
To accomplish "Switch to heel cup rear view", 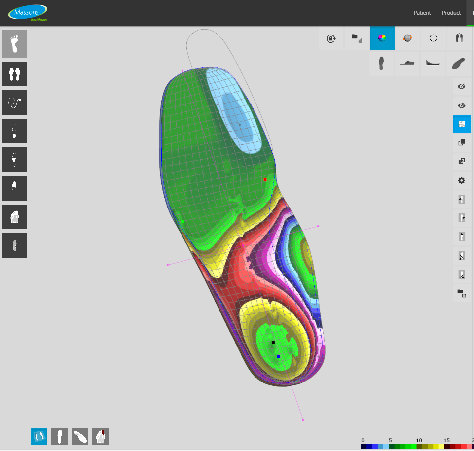I will tap(433, 64).
